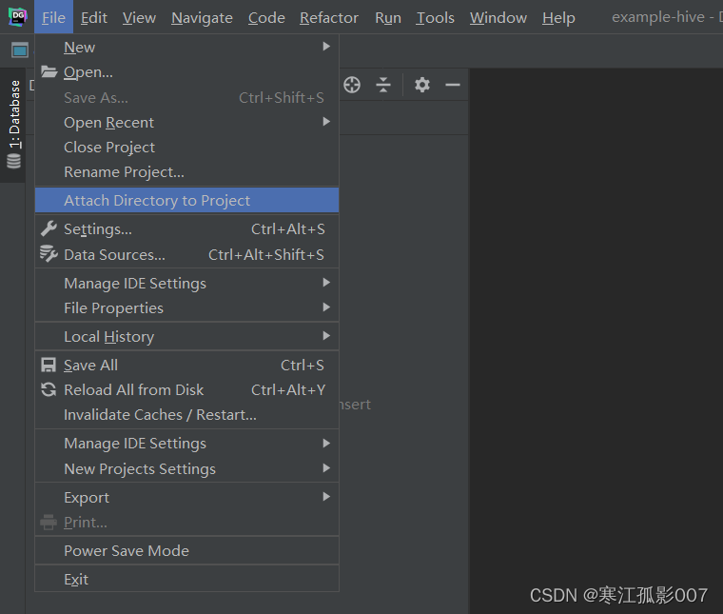The image size is (723, 614).
Task: Click the New Projects Settings label
Action: coord(140,468)
